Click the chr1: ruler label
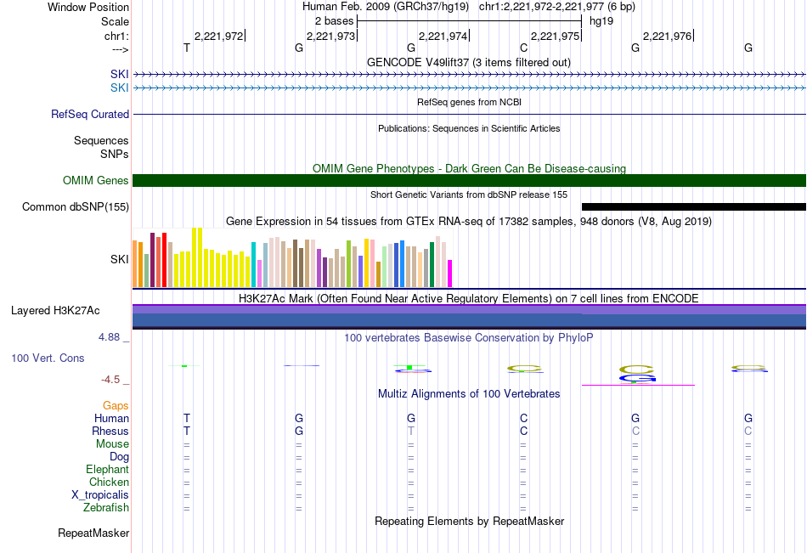The image size is (807, 553). (x=117, y=36)
